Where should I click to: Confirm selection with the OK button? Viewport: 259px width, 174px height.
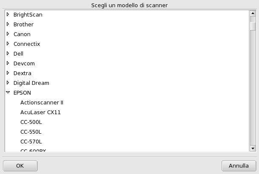(x=20, y=166)
